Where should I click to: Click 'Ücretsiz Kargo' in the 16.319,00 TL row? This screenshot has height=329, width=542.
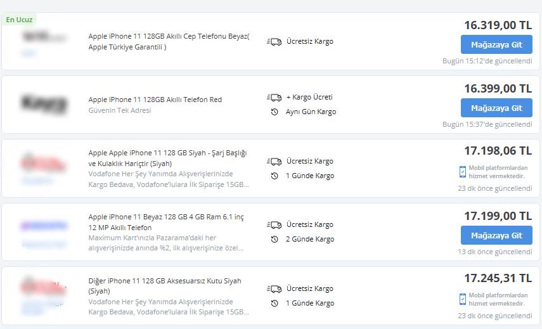pyautogui.click(x=310, y=41)
